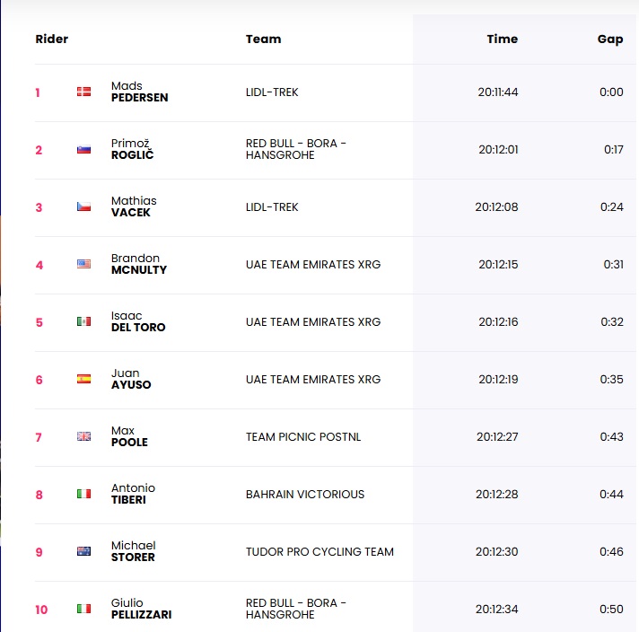This screenshot has width=639, height=632.
Task: Open Bahrain Victorious team page
Action: pos(305,494)
